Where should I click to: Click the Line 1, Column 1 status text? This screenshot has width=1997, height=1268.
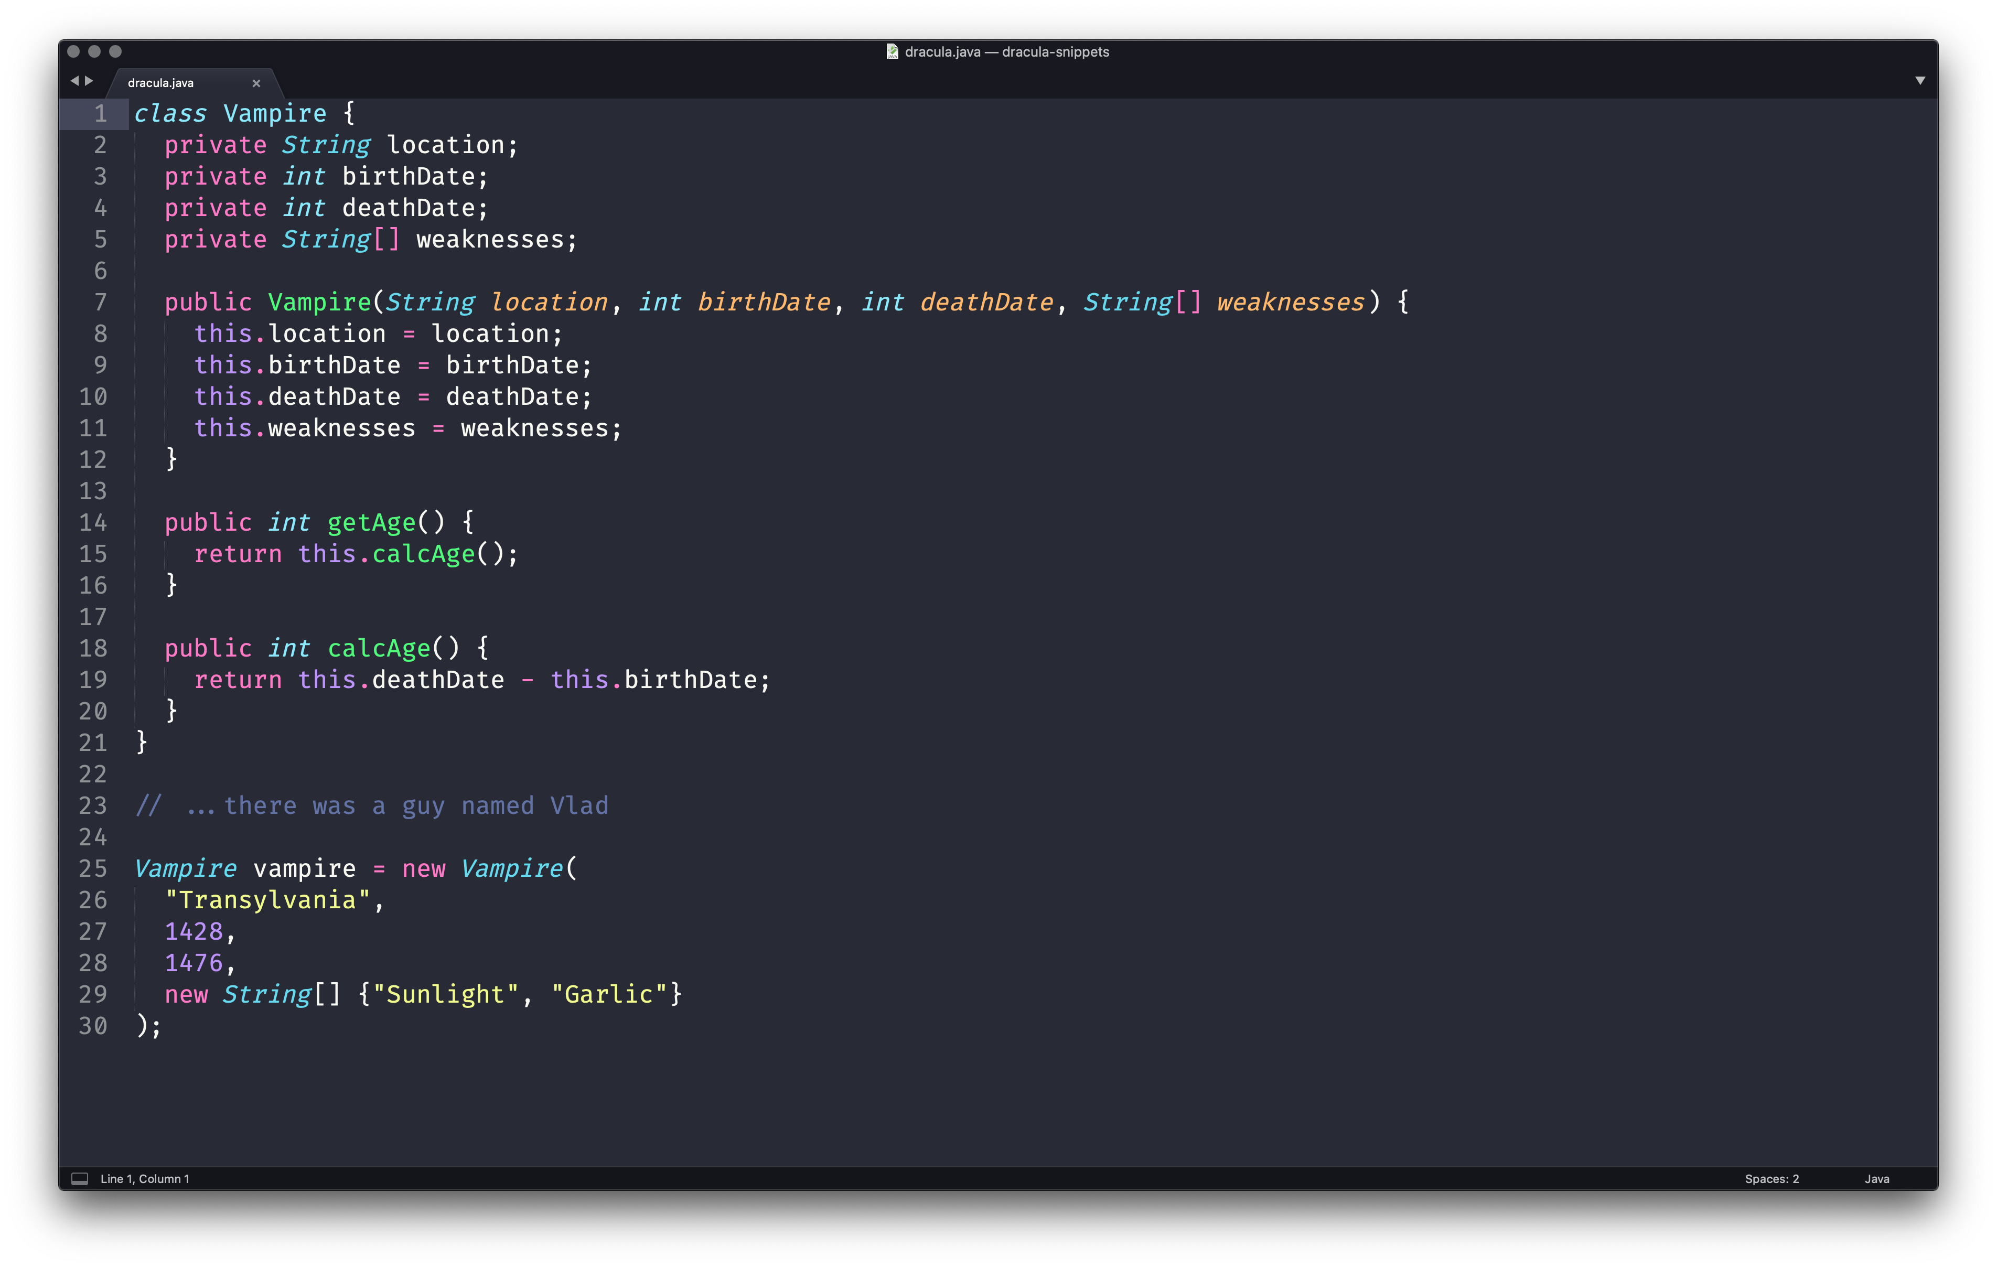(145, 1178)
